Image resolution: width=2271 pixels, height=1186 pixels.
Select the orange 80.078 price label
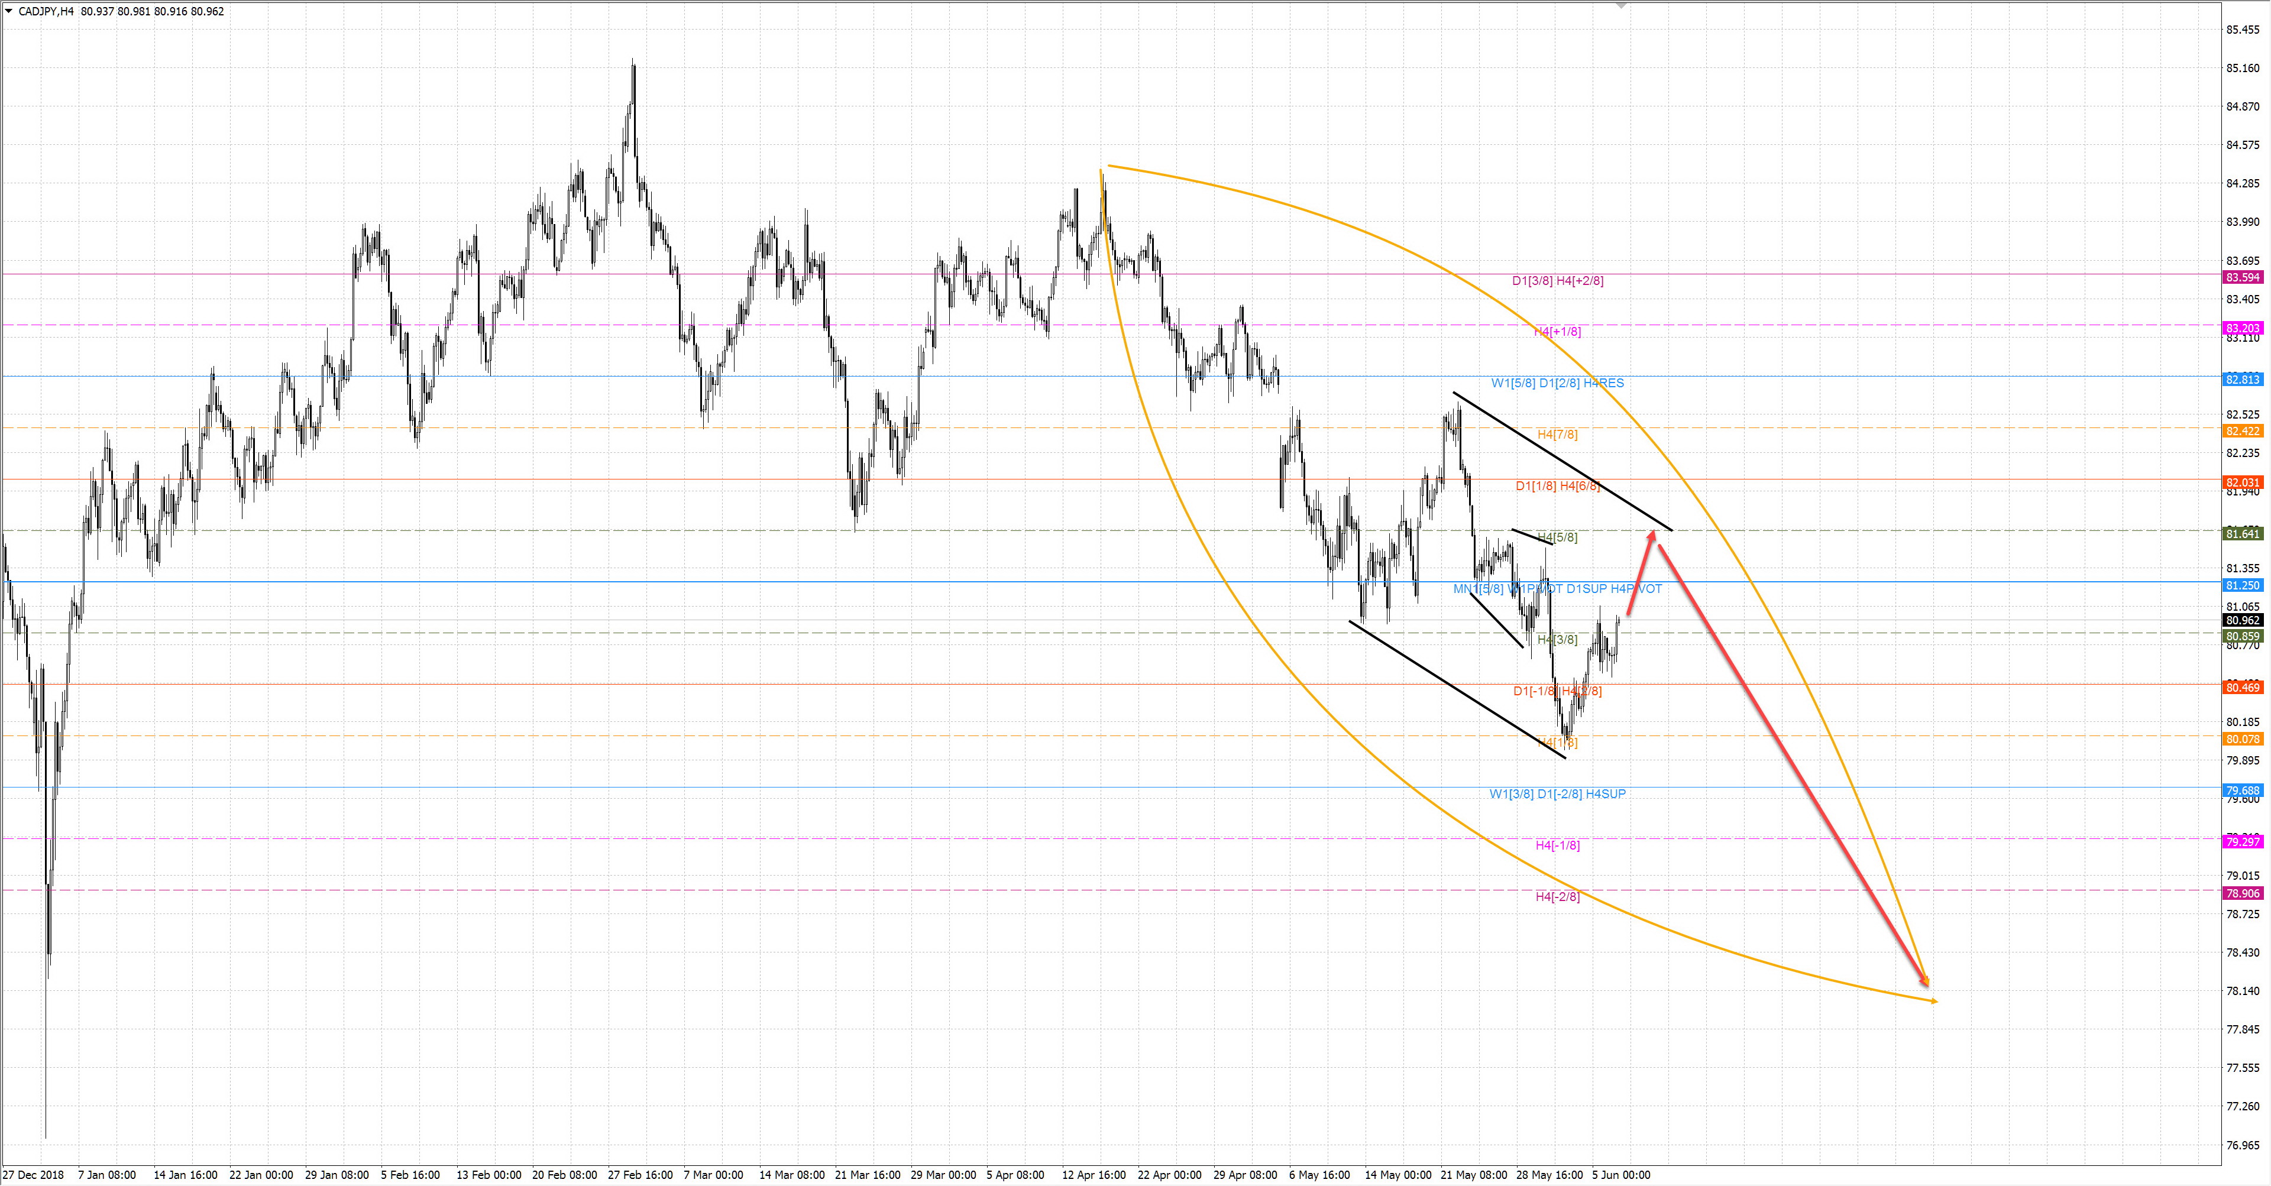(2243, 739)
